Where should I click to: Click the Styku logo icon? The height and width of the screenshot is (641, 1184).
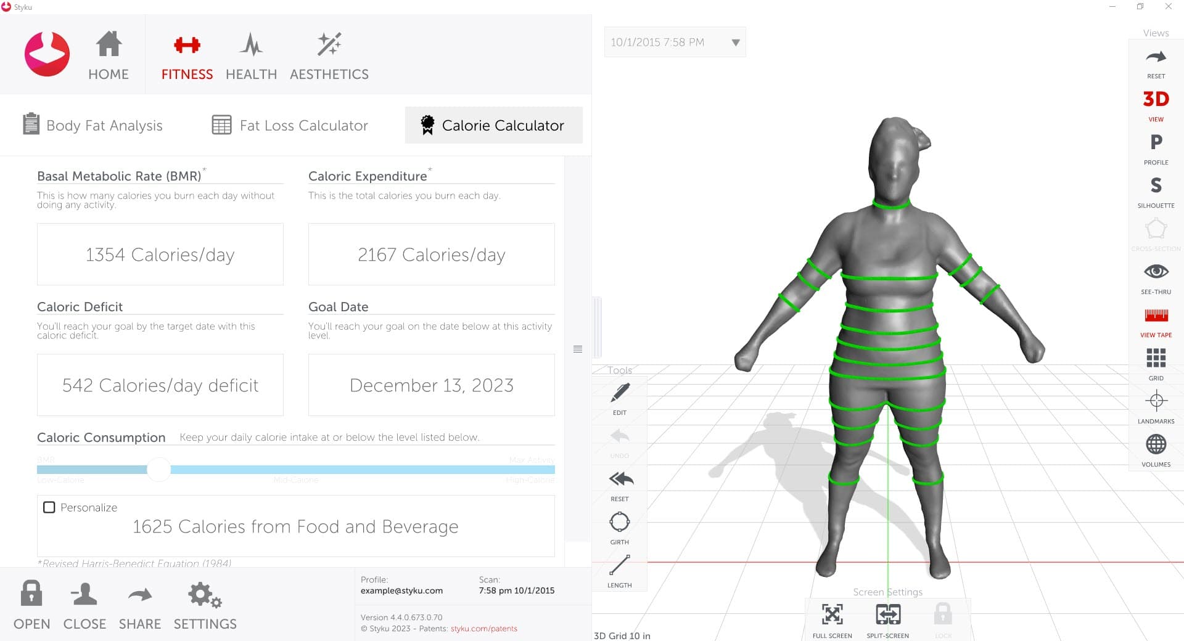click(47, 54)
